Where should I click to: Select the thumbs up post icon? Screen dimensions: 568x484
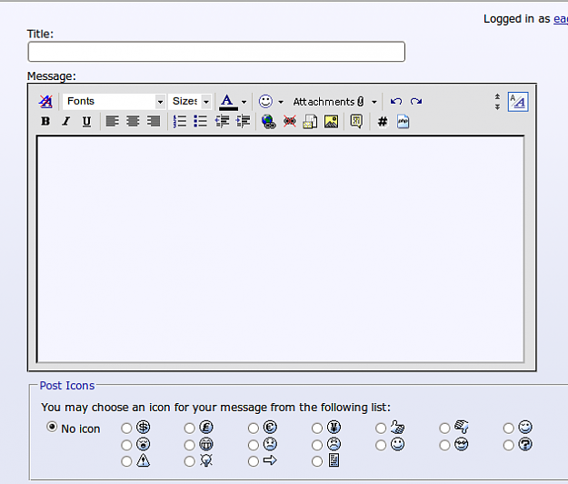381,429
